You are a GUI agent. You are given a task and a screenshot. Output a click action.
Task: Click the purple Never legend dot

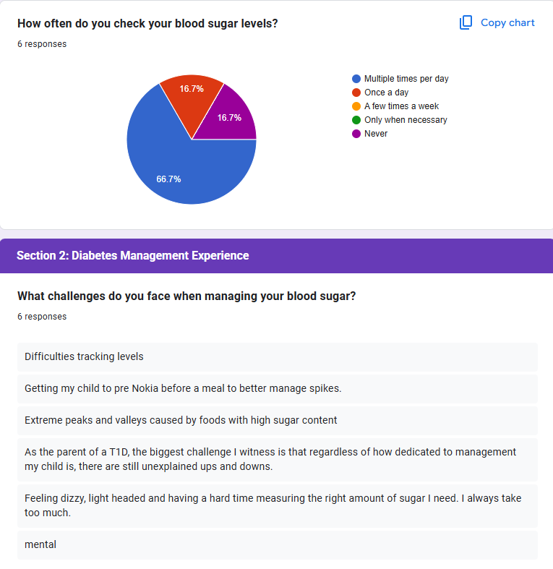coord(356,134)
